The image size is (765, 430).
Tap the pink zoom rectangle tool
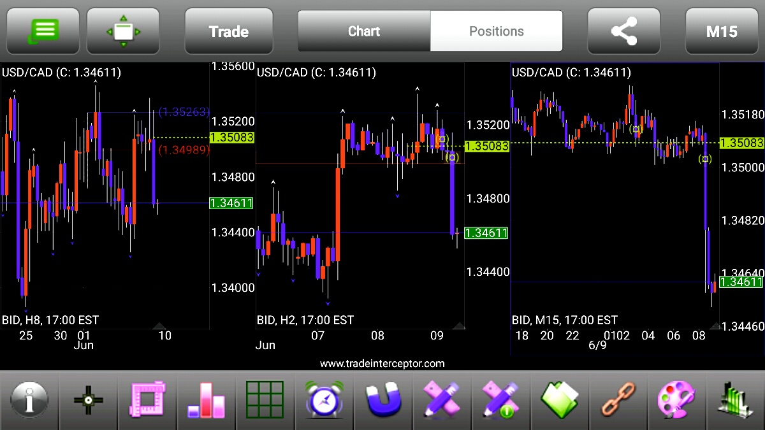pyautogui.click(x=147, y=401)
